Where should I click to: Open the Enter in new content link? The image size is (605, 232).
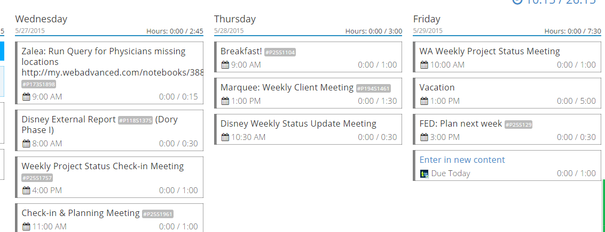click(x=462, y=160)
